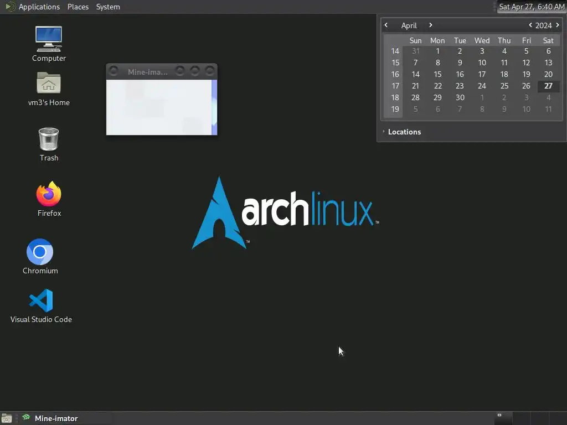The width and height of the screenshot is (567, 425).
Task: Select today's date 27 in calendar
Action: 548,86
